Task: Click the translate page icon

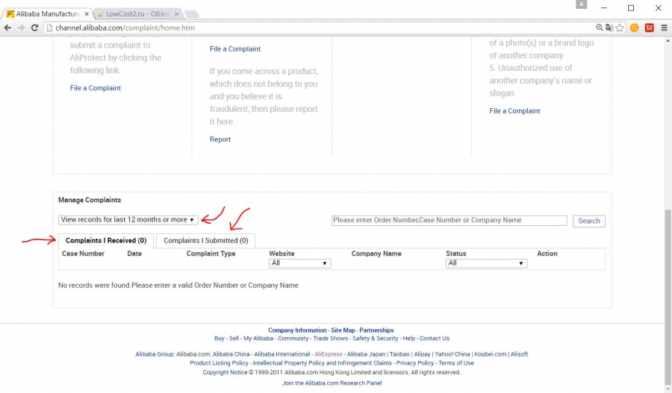Action: [x=609, y=28]
